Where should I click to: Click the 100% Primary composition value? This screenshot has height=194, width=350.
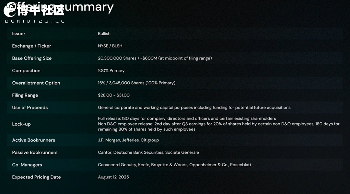click(x=111, y=70)
